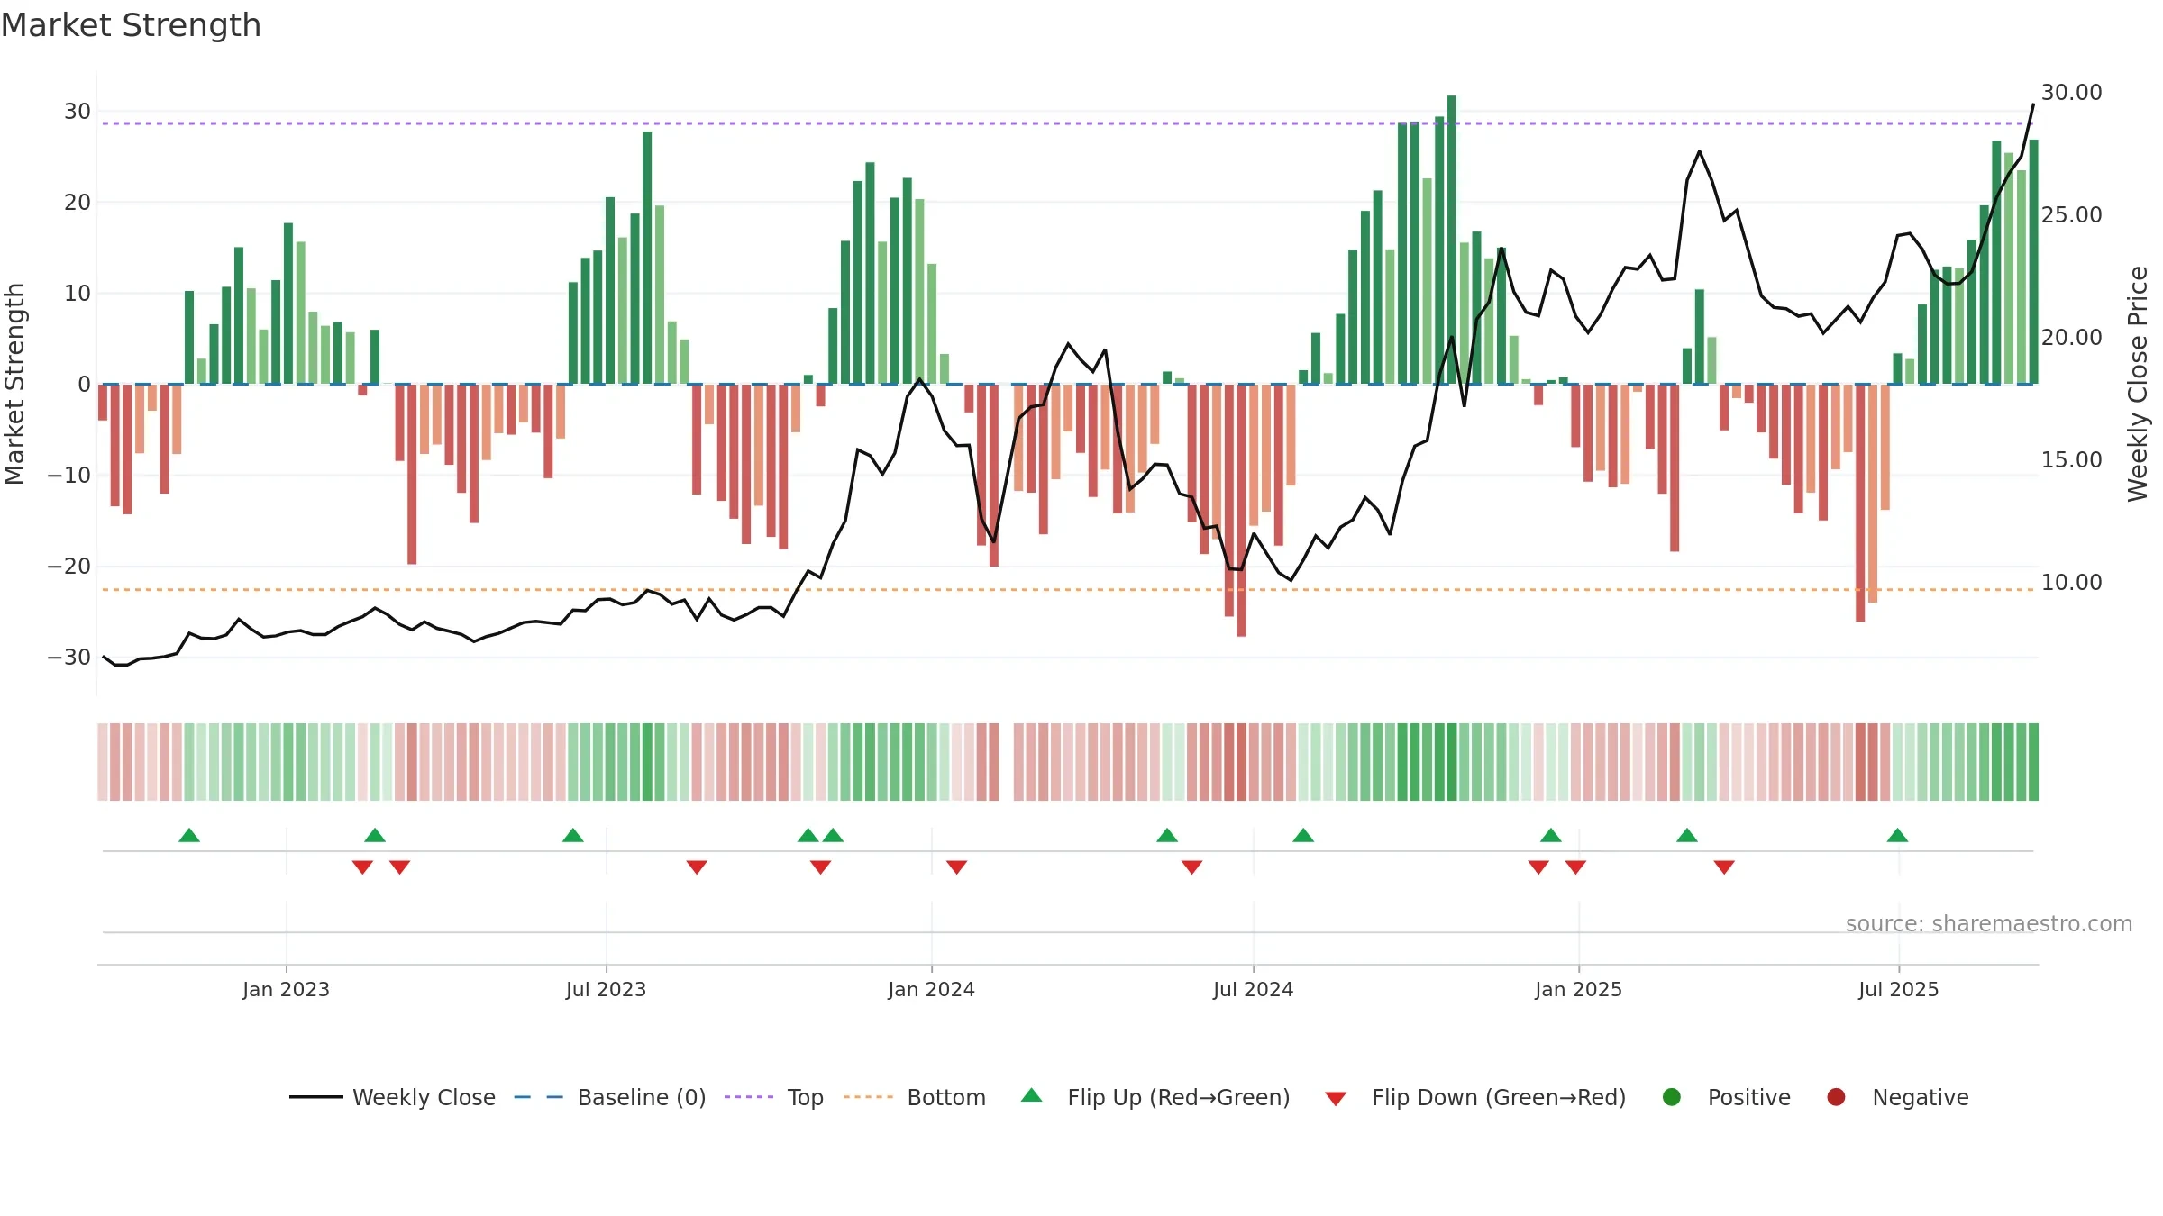2163x1216 pixels.
Task: Click the orange dotted Bottom threshold line
Action: [x=1068, y=590]
